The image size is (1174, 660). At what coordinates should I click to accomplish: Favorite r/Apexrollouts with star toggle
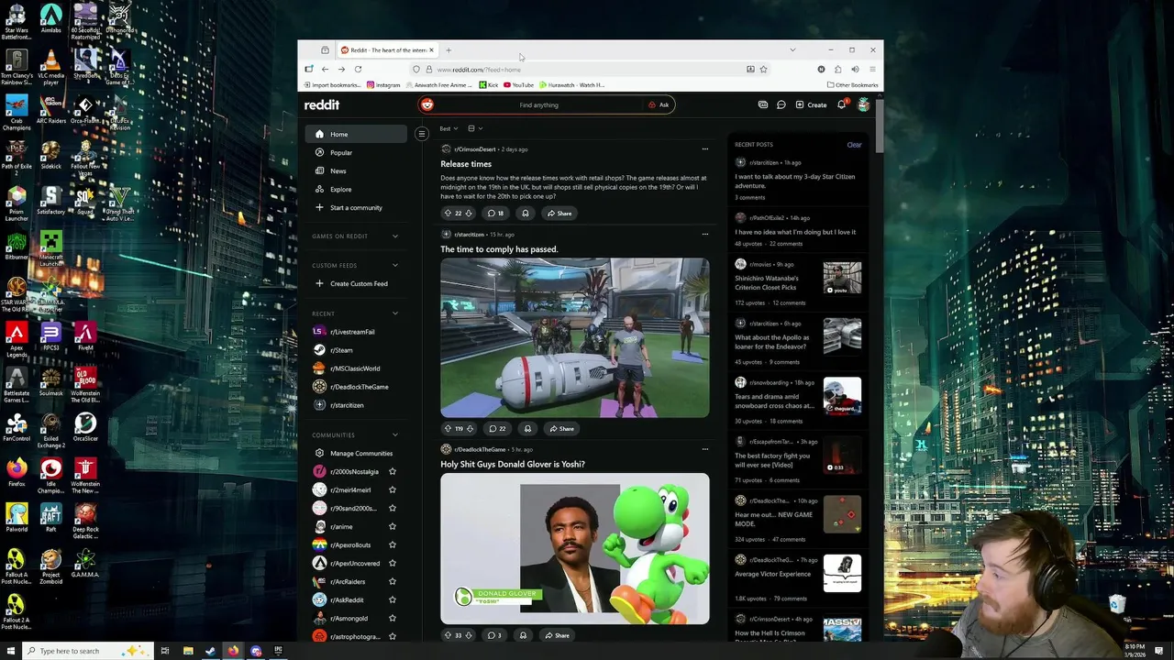392,544
